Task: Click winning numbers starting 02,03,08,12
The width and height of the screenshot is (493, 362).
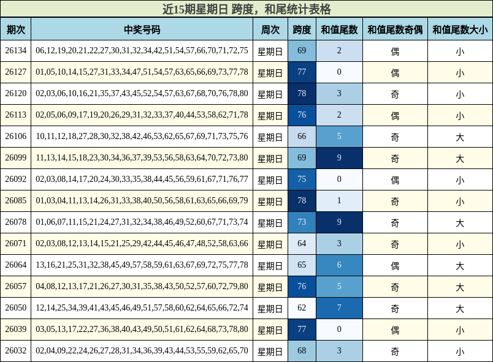Action: click(x=142, y=243)
